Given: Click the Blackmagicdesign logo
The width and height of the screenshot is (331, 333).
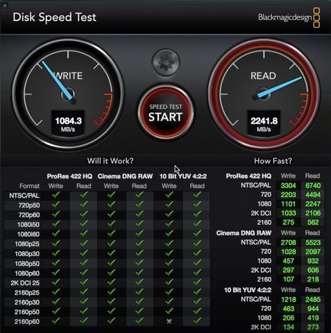Looking at the screenshot, I should (289, 17).
